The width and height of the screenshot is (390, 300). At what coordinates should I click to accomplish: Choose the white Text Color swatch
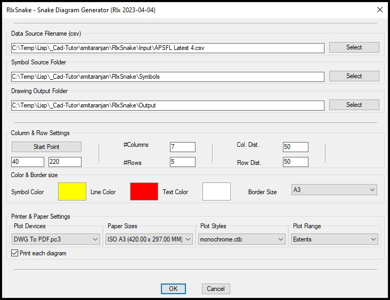click(x=216, y=191)
